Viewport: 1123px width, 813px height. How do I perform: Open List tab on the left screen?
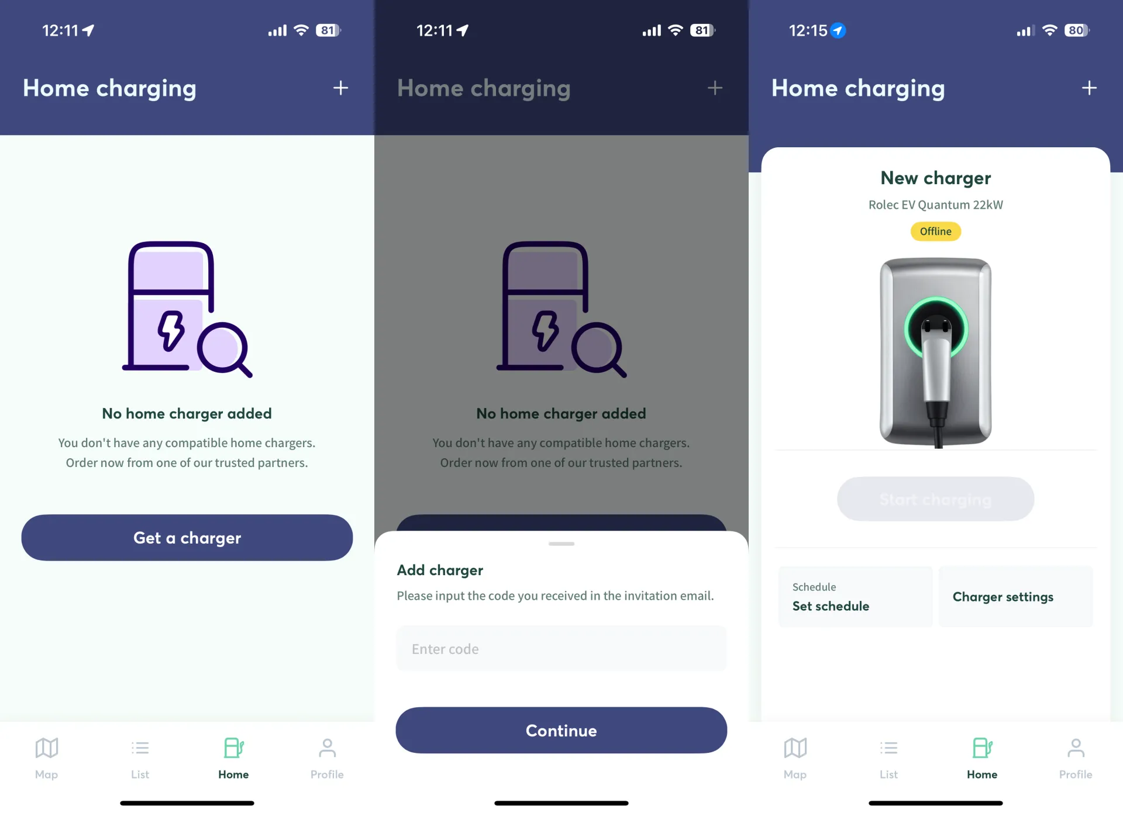[x=140, y=759]
